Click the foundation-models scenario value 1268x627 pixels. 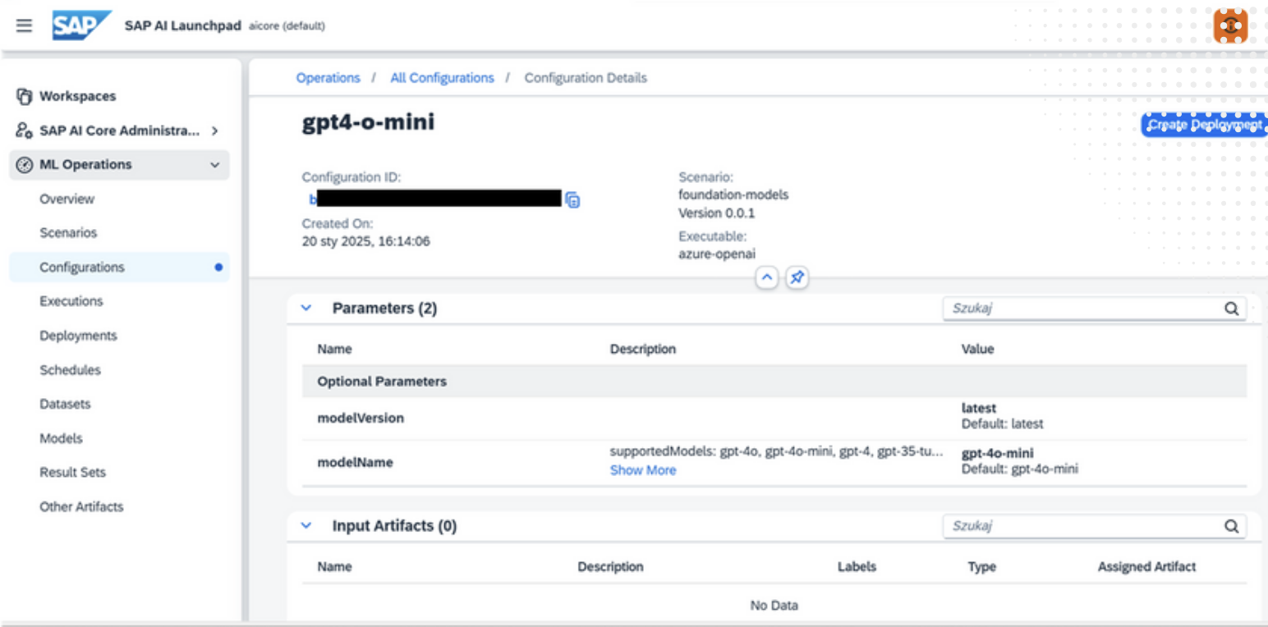click(x=733, y=195)
